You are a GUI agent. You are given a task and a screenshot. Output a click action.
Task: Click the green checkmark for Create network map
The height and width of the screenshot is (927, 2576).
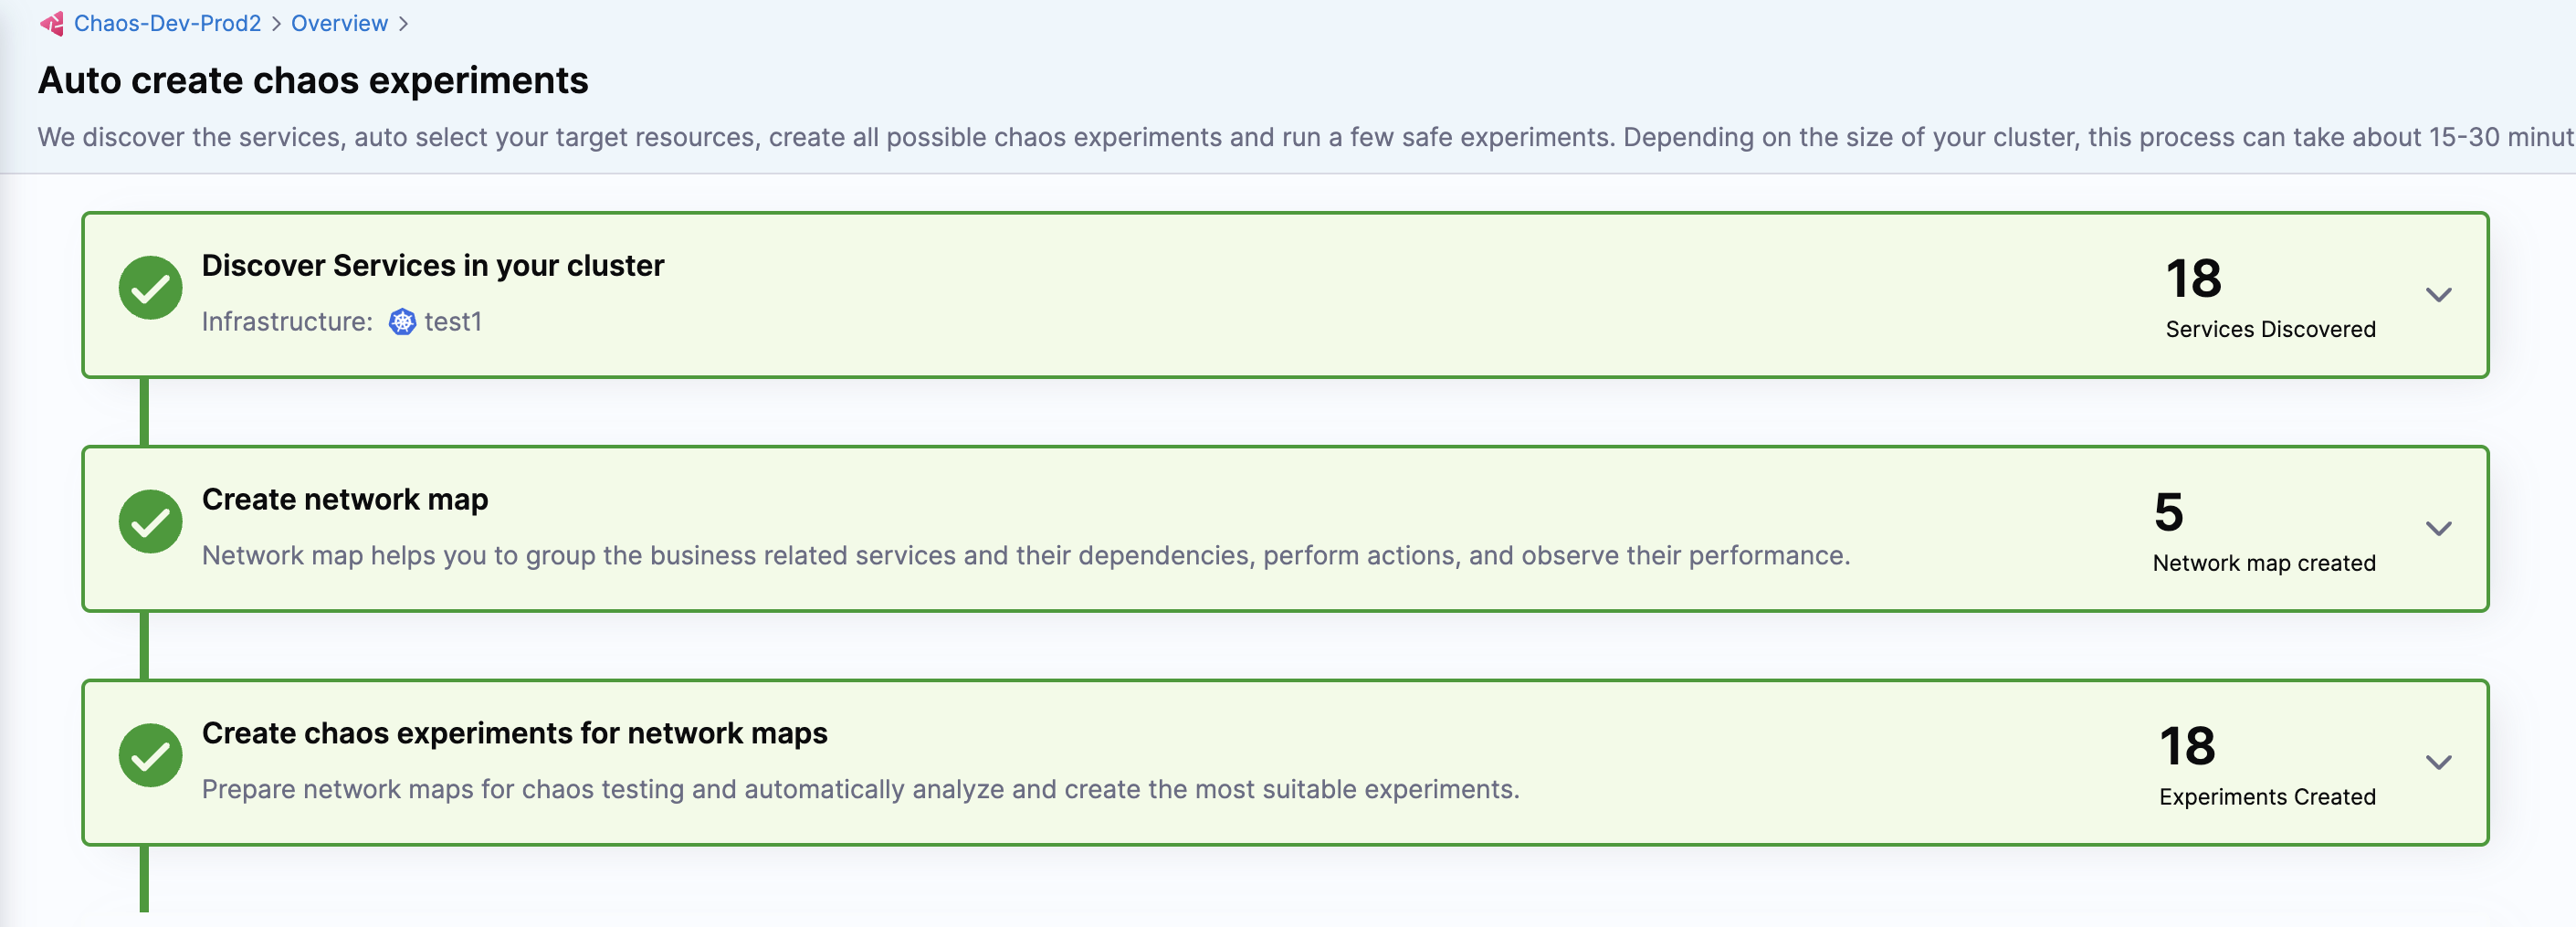coord(150,521)
